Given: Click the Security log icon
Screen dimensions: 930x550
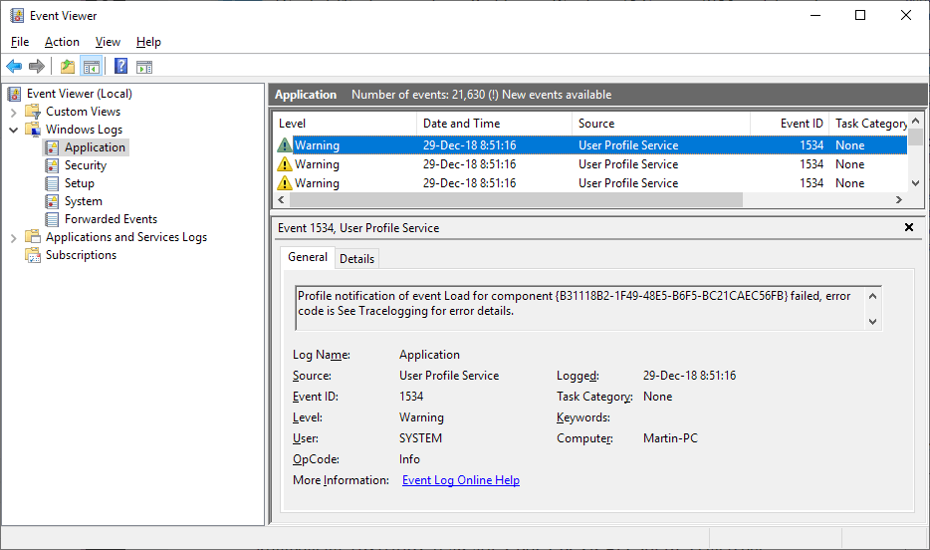Looking at the screenshot, I should pyautogui.click(x=52, y=165).
